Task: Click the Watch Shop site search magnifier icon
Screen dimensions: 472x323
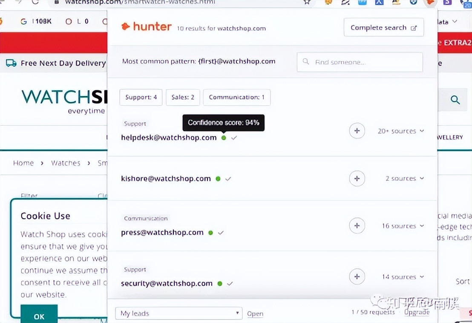Action: [x=455, y=100]
